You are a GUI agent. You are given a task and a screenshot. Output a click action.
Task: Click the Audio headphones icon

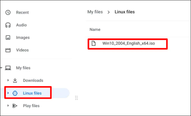point(8,25)
